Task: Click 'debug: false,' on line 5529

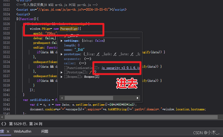Action: [x=44, y=38]
